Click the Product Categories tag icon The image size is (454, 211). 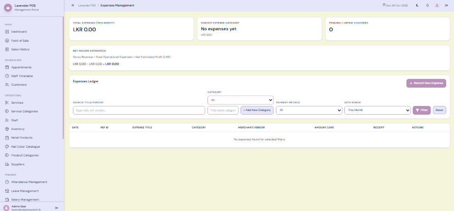click(7, 155)
